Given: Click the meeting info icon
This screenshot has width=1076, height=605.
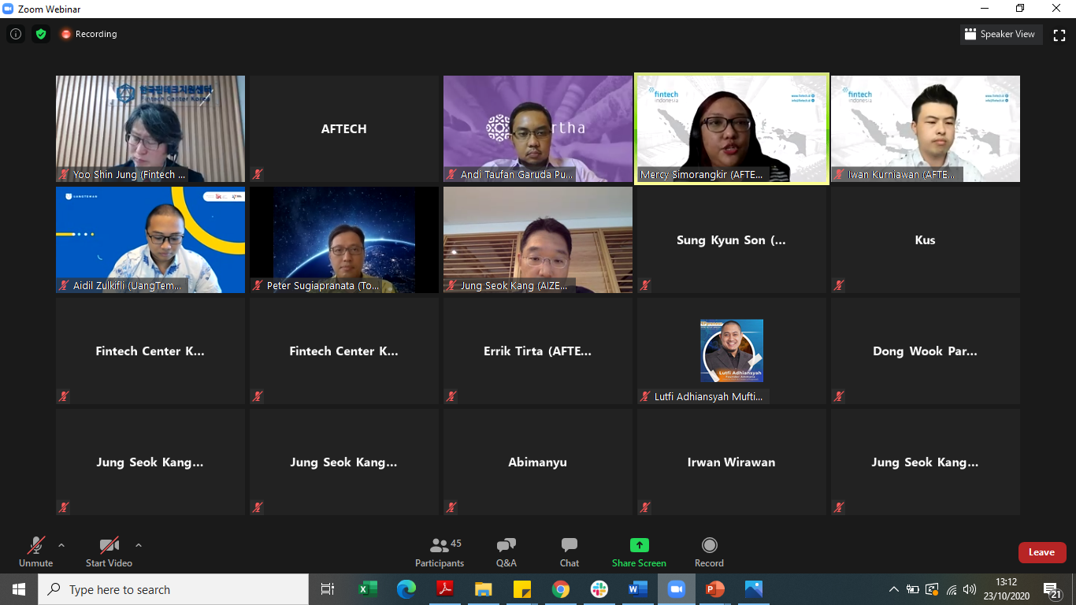Looking at the screenshot, I should 16,34.
